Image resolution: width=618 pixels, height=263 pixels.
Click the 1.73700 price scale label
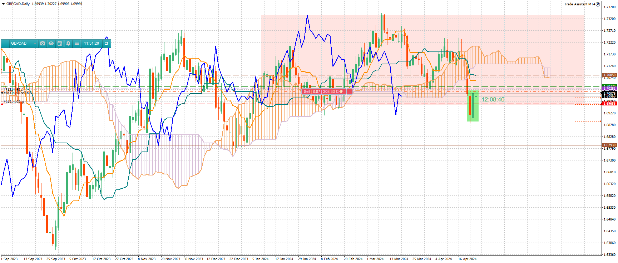tap(609, 7)
